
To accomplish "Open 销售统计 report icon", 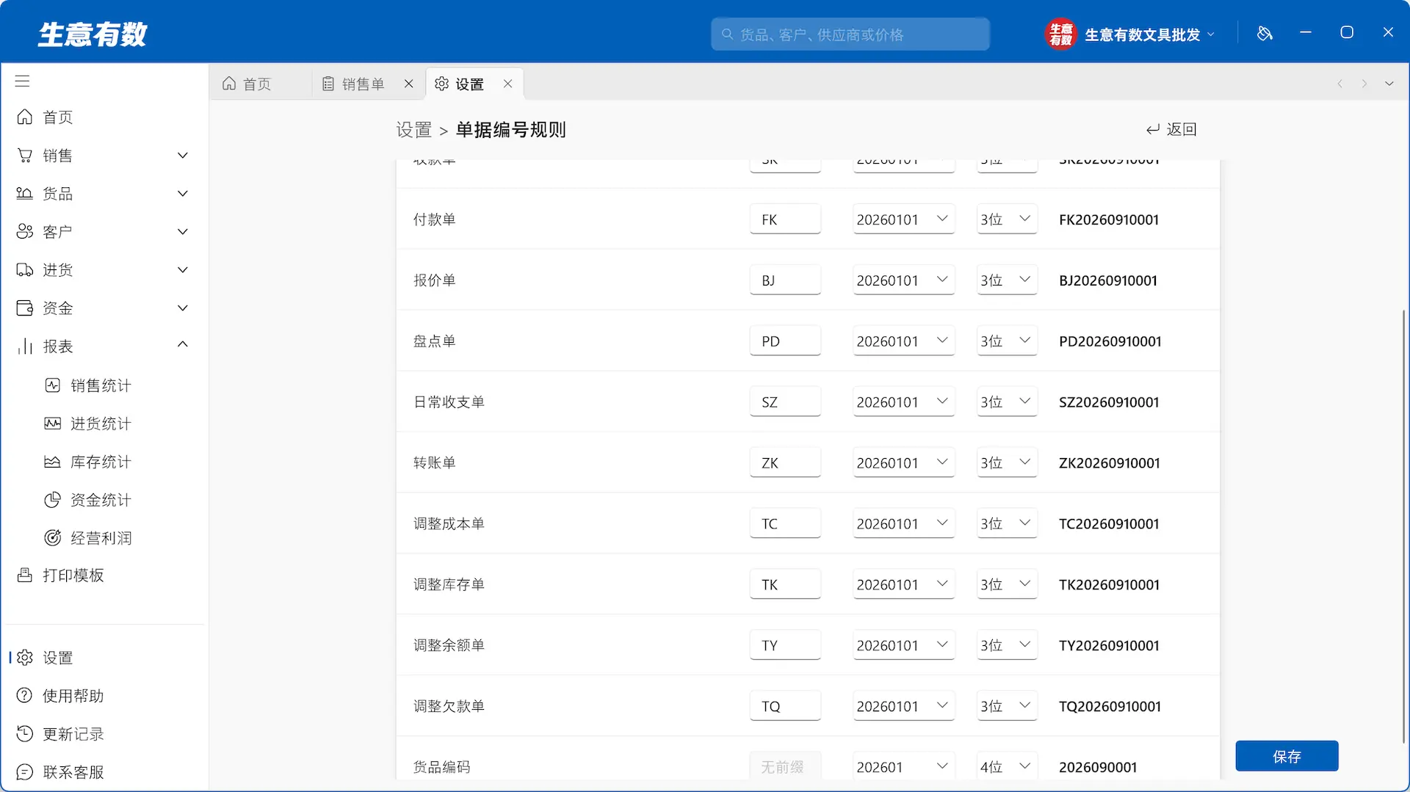I will [53, 385].
